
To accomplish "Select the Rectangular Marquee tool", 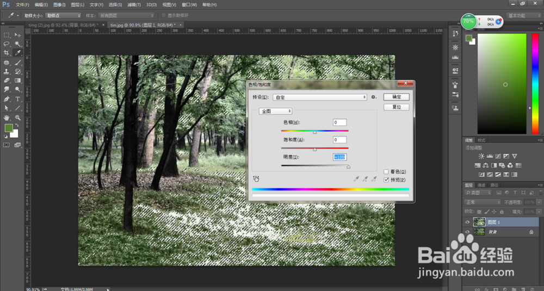I will pyautogui.click(x=7, y=35).
